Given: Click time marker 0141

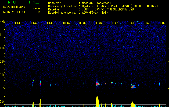Looking at the screenshot, I should (x=18, y=23).
